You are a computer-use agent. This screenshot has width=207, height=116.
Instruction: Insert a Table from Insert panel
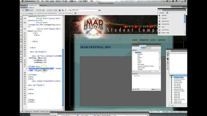click(x=163, y=27)
